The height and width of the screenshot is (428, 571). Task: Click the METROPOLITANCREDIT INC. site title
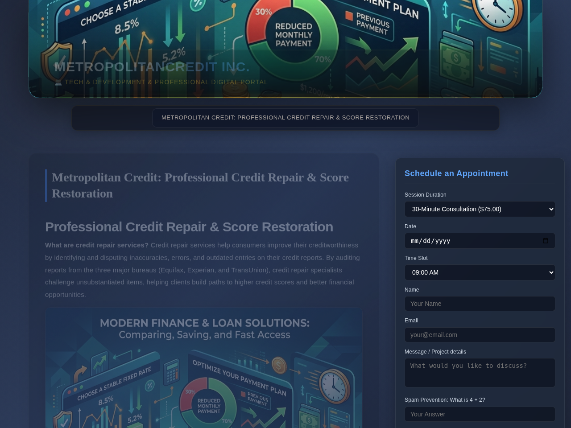(152, 67)
